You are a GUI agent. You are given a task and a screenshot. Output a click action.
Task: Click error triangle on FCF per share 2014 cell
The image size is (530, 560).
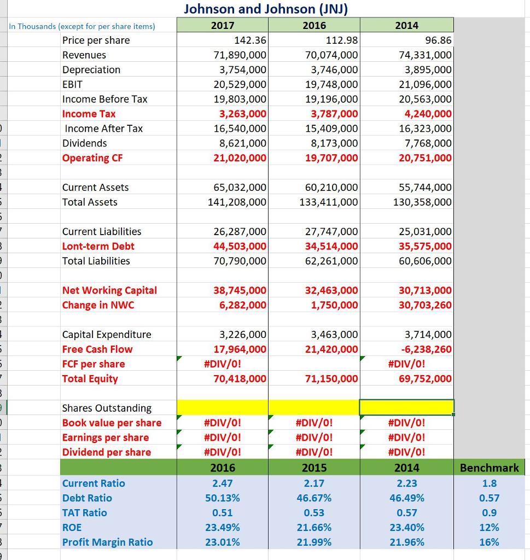click(362, 359)
